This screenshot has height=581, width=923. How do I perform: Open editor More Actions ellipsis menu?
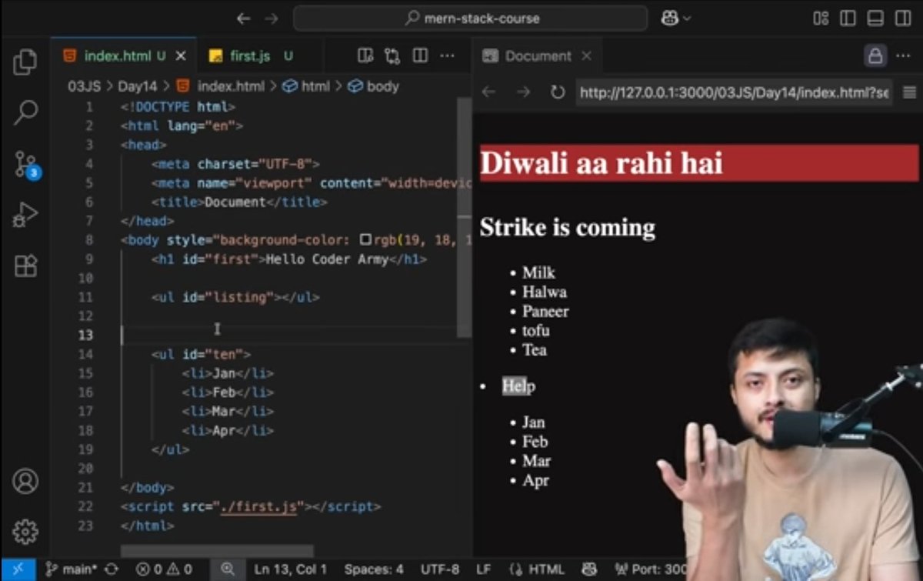pos(447,56)
